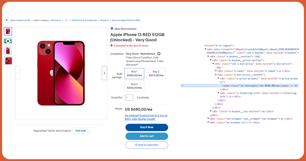Screen dimensions: 306x161
Task: Click the eBay Refurbished verified badge
Action: 112,28
